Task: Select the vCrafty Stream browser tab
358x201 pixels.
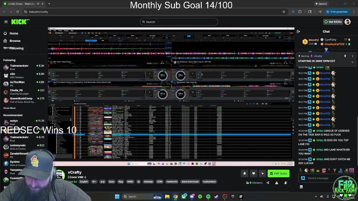Action: point(23,4)
